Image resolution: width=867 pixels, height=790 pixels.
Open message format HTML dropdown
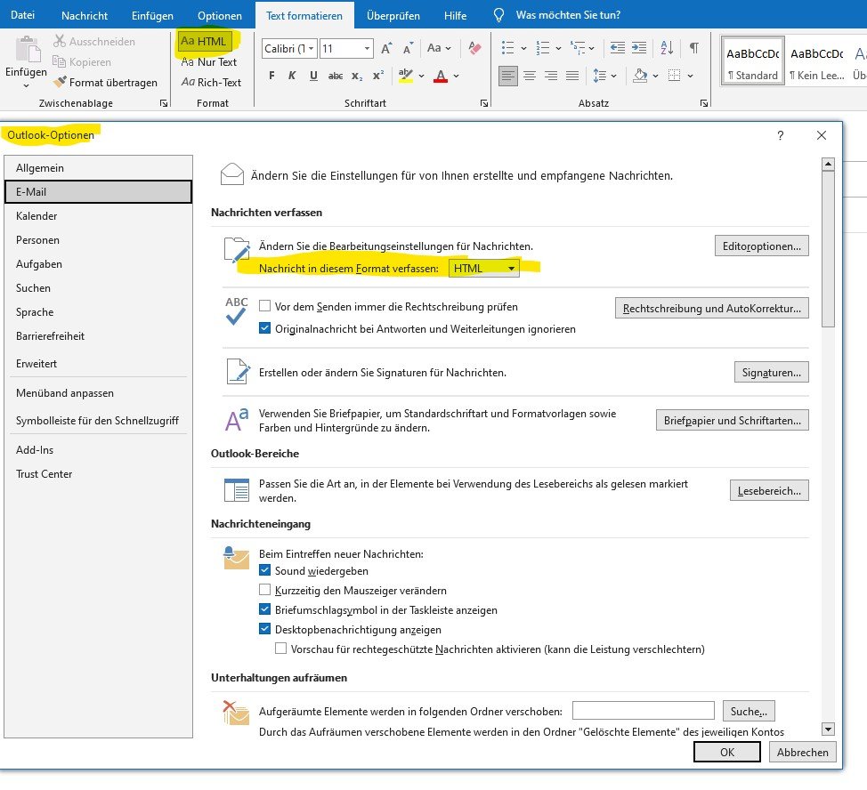[x=484, y=268]
